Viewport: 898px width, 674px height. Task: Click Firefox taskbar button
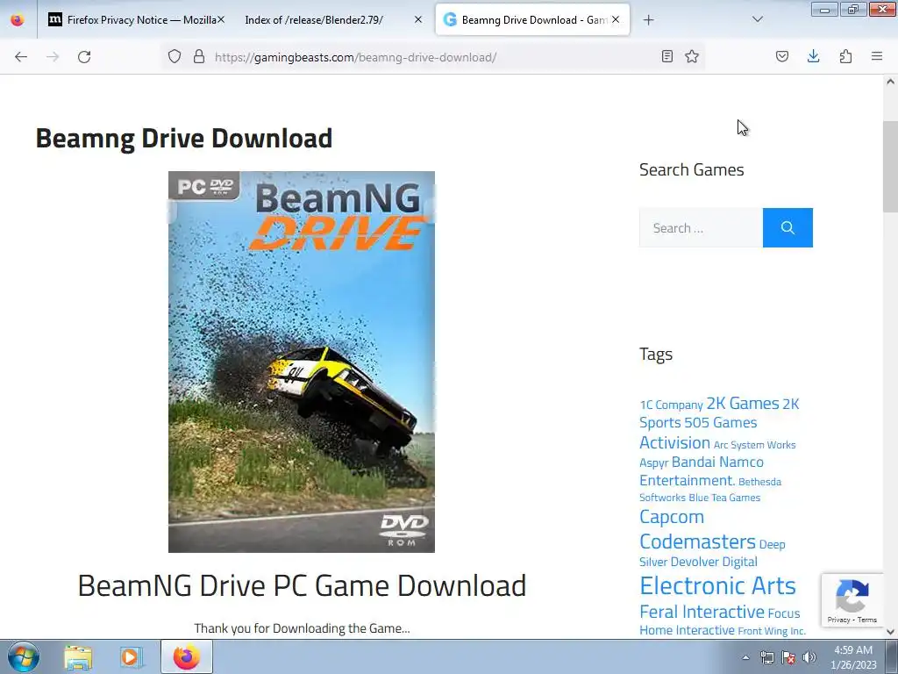coord(187,657)
